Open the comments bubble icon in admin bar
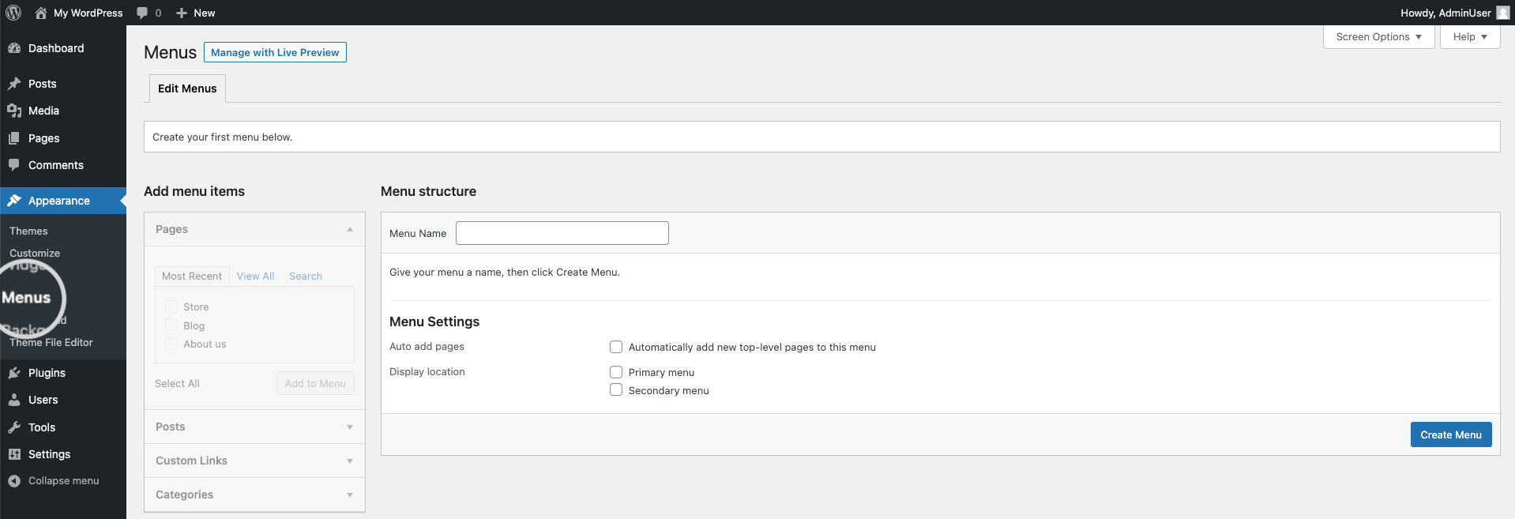Image resolution: width=1515 pixels, height=519 pixels. click(142, 13)
